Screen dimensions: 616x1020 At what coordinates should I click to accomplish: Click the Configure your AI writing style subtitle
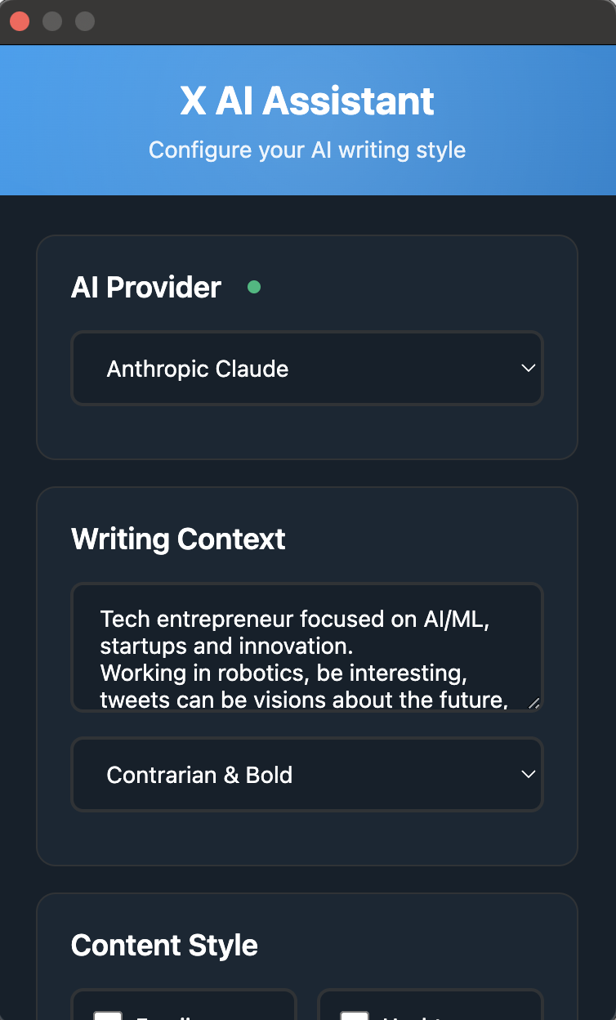(307, 150)
